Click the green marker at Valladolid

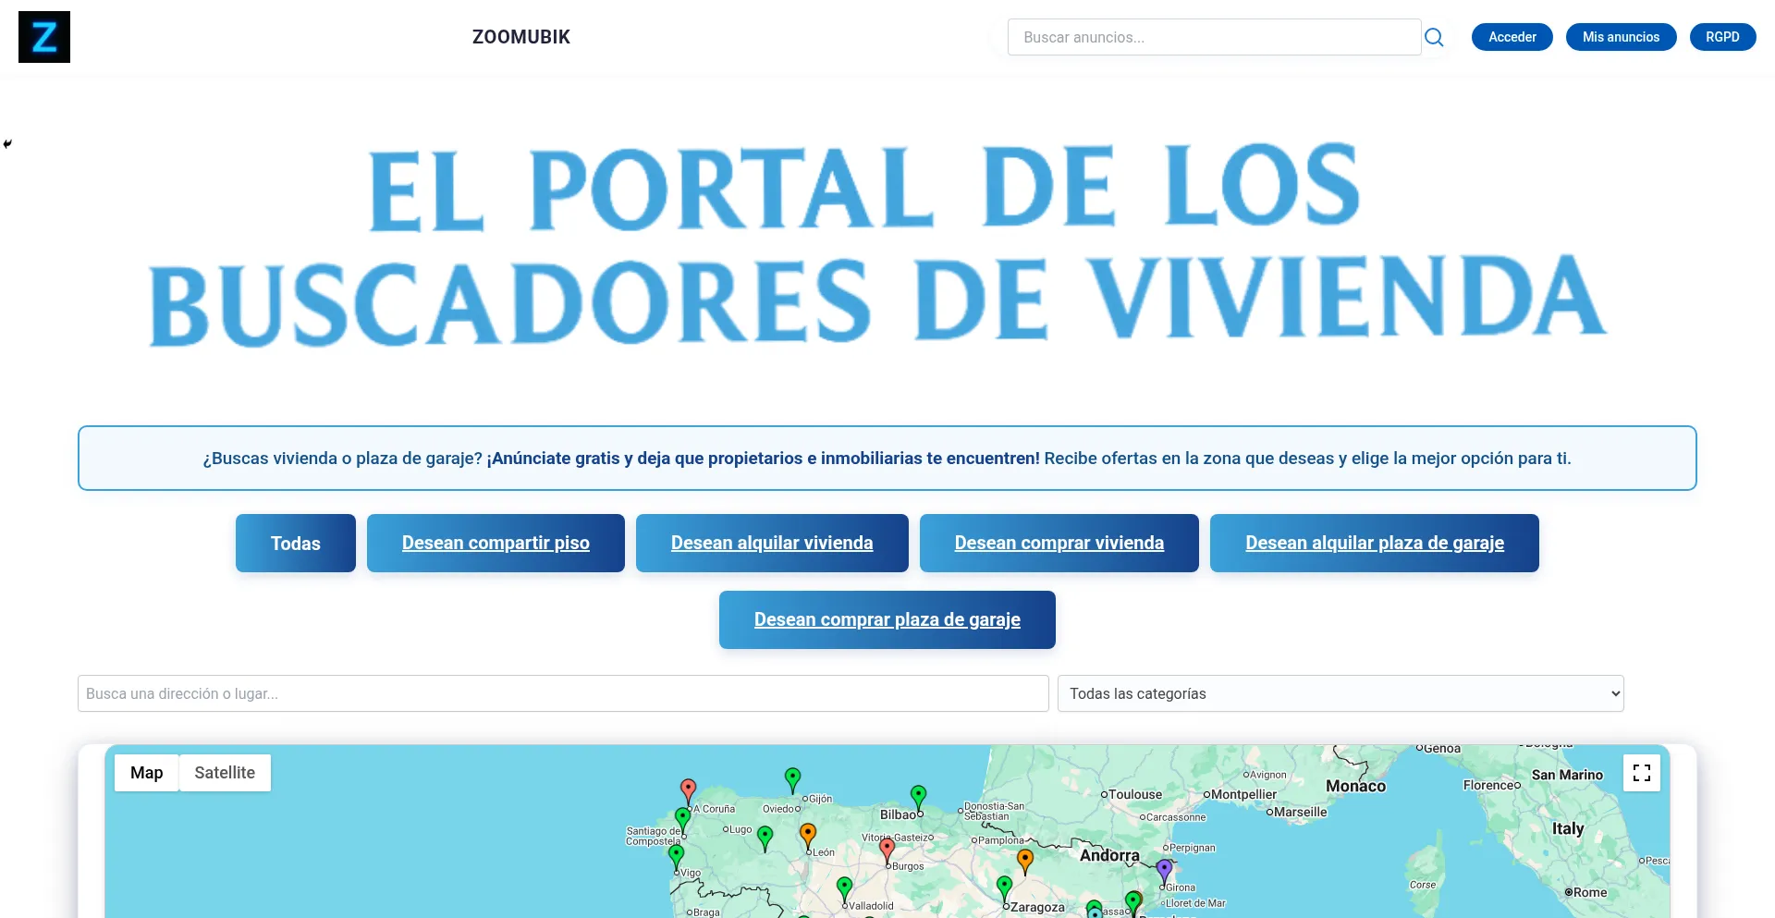[x=844, y=887]
